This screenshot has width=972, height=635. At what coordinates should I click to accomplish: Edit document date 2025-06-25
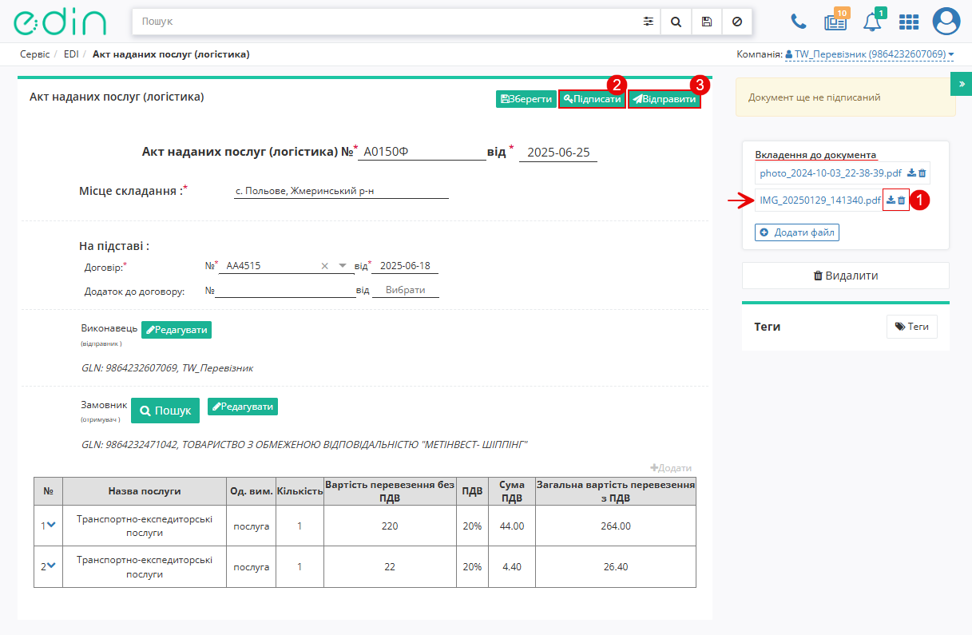557,152
